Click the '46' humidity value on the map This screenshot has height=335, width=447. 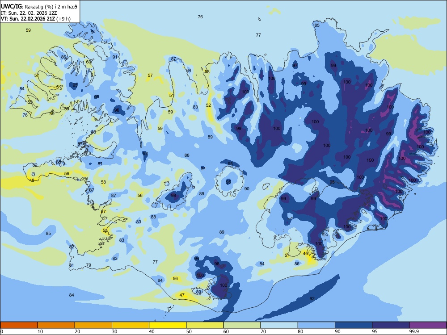pos(305,254)
